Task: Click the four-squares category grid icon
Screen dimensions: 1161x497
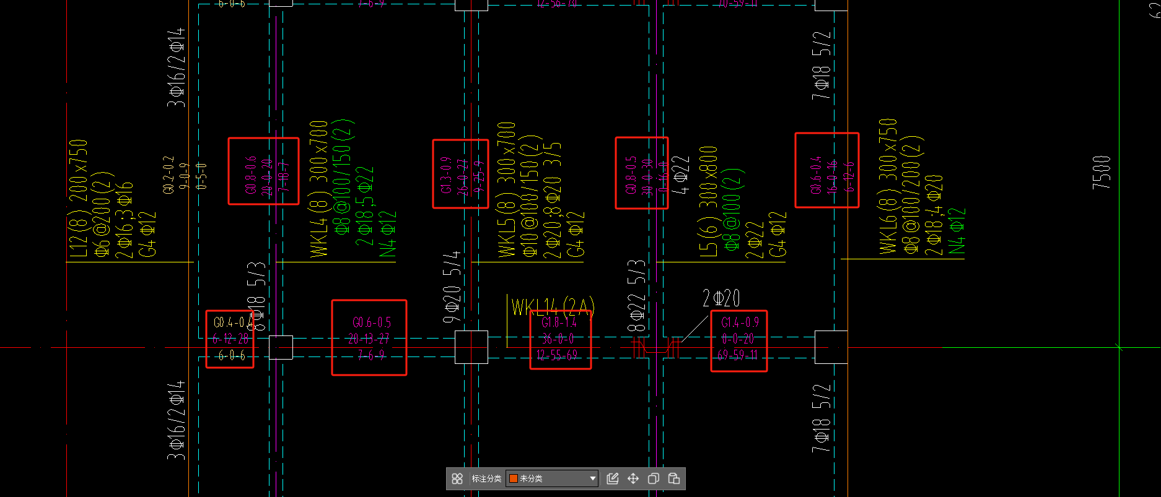Action: click(457, 478)
